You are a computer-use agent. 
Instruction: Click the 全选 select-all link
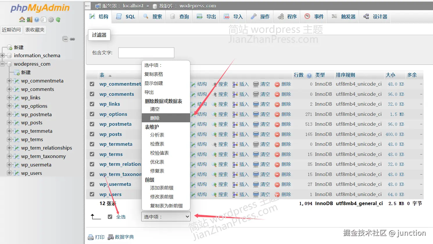tap(121, 217)
